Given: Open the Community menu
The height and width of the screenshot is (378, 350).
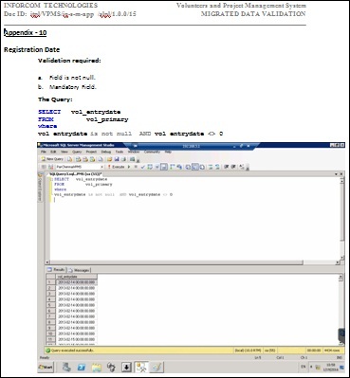Looking at the screenshot, I should click(x=152, y=152).
